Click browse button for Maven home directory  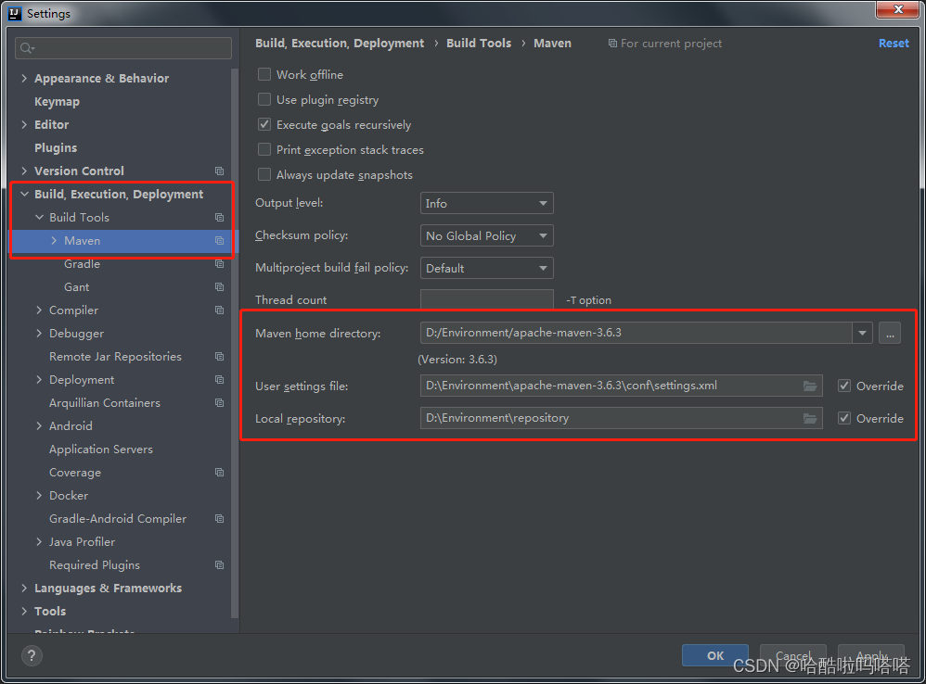click(890, 333)
